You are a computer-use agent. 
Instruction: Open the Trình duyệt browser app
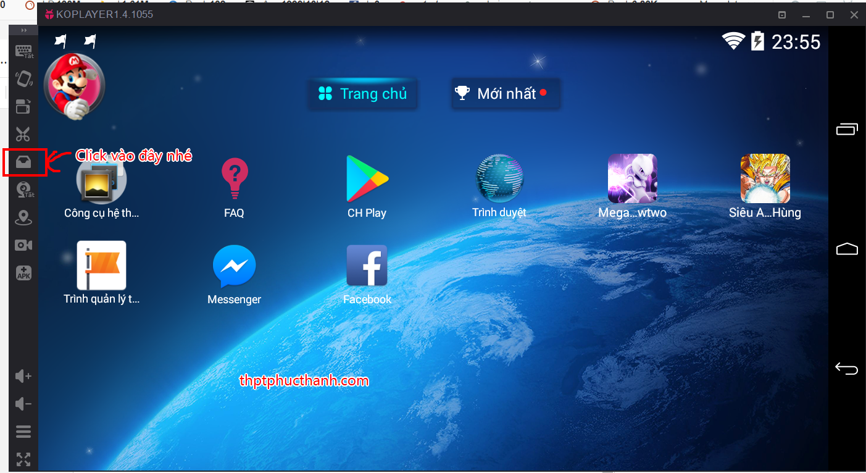(x=499, y=187)
